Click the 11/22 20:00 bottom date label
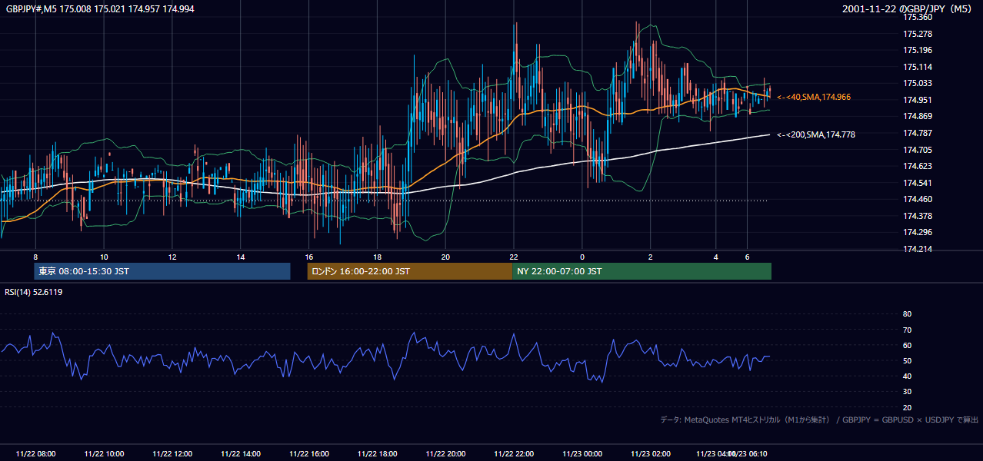Viewport: 983px width, 461px height. point(445,453)
